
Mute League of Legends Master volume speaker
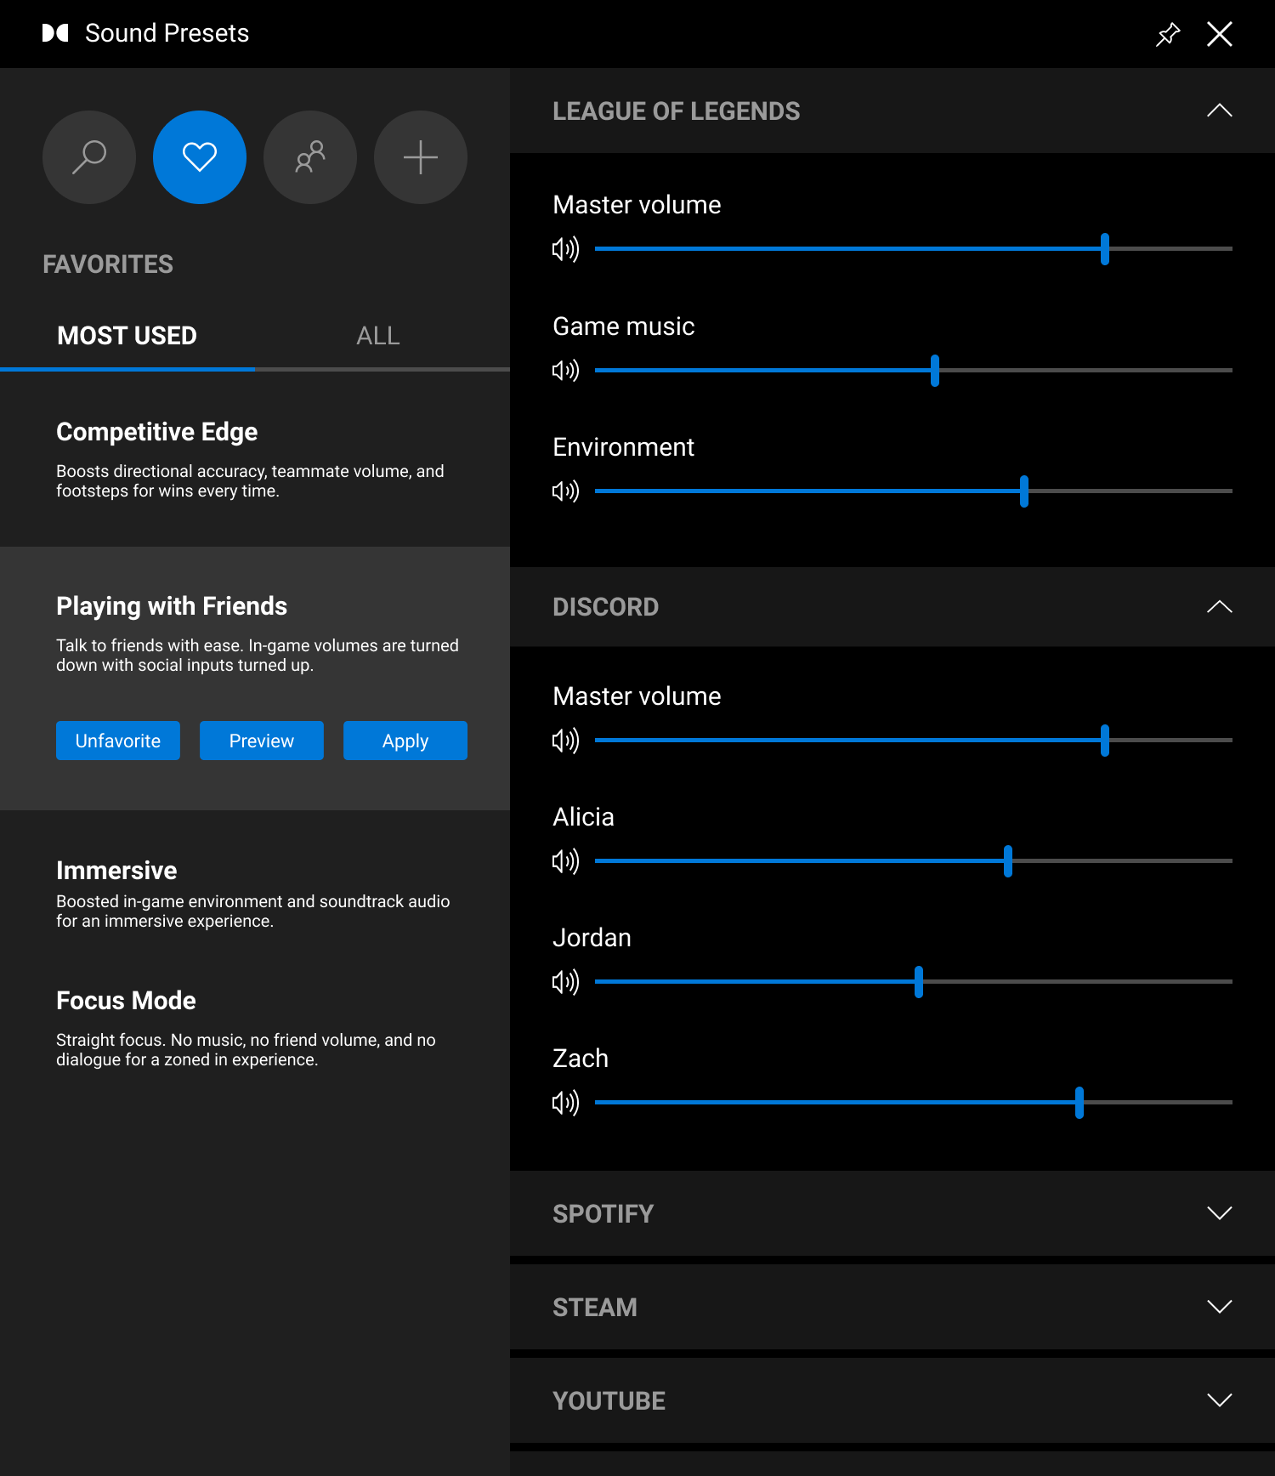[x=565, y=249]
